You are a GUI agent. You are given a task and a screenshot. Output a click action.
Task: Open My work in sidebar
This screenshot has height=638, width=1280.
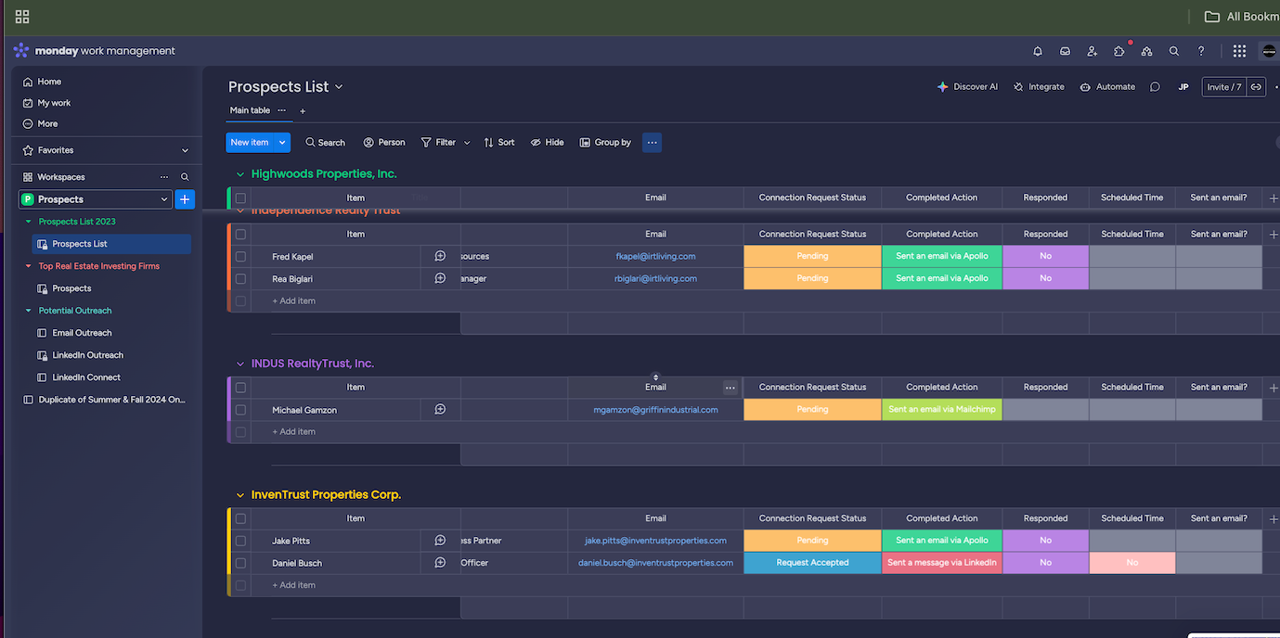point(46,103)
